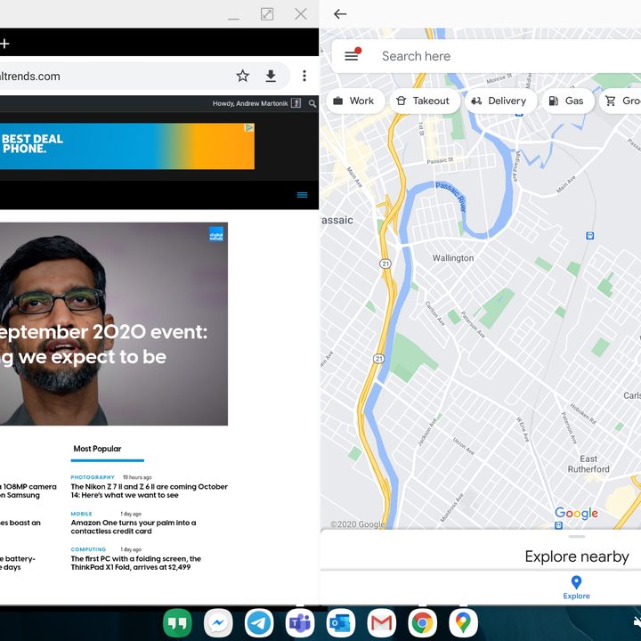Launch Hangouts from the dock
The height and width of the screenshot is (641, 641).
(x=177, y=623)
